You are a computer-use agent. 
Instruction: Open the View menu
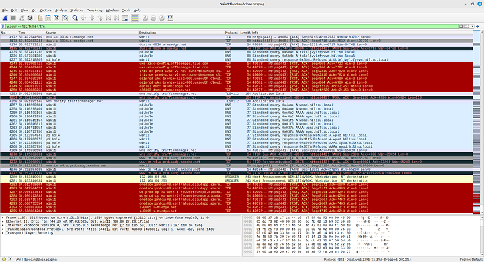(24, 10)
